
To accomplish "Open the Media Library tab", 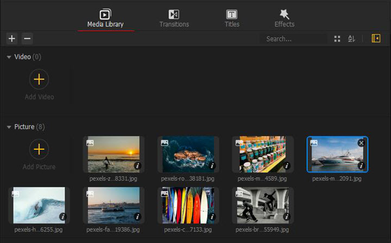I will 105,19.
